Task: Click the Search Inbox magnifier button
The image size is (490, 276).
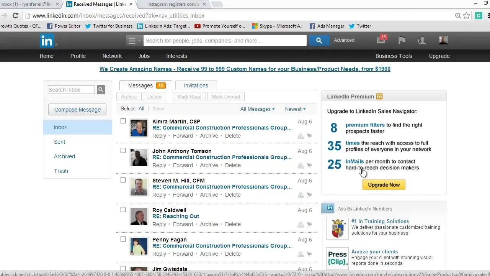Action: pyautogui.click(x=101, y=90)
